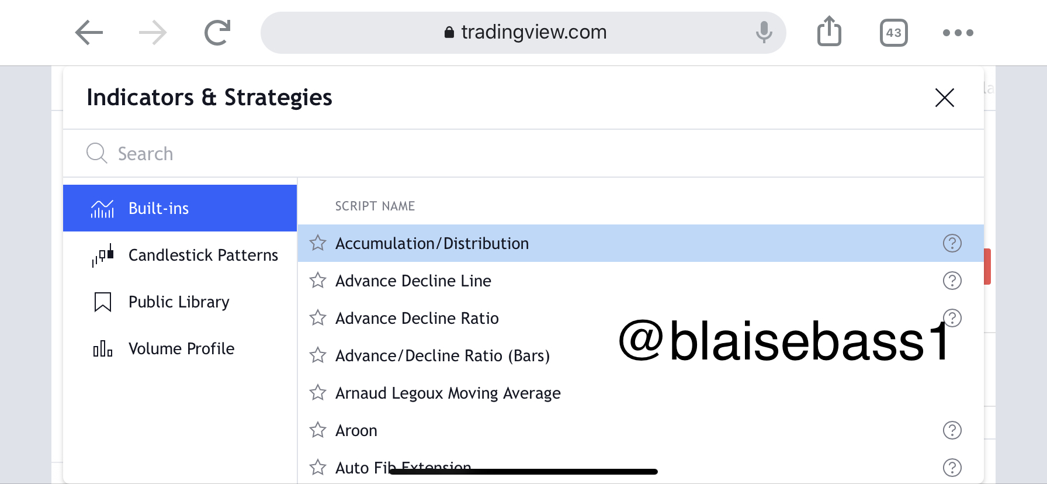1047x484 pixels.
Task: Tap the microphone icon in address bar
Action: [764, 32]
